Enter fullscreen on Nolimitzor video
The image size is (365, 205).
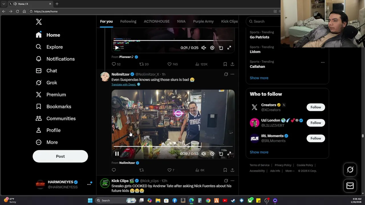pyautogui.click(x=229, y=154)
